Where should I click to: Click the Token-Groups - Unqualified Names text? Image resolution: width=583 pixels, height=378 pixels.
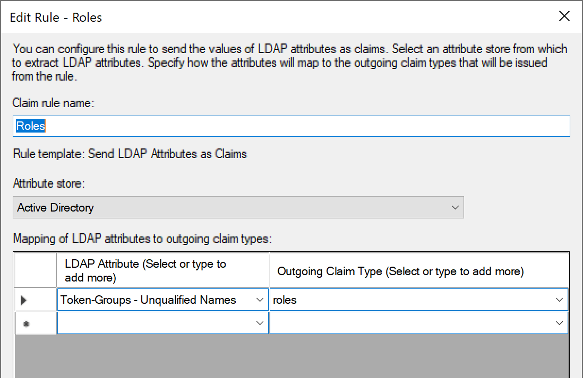pos(149,300)
